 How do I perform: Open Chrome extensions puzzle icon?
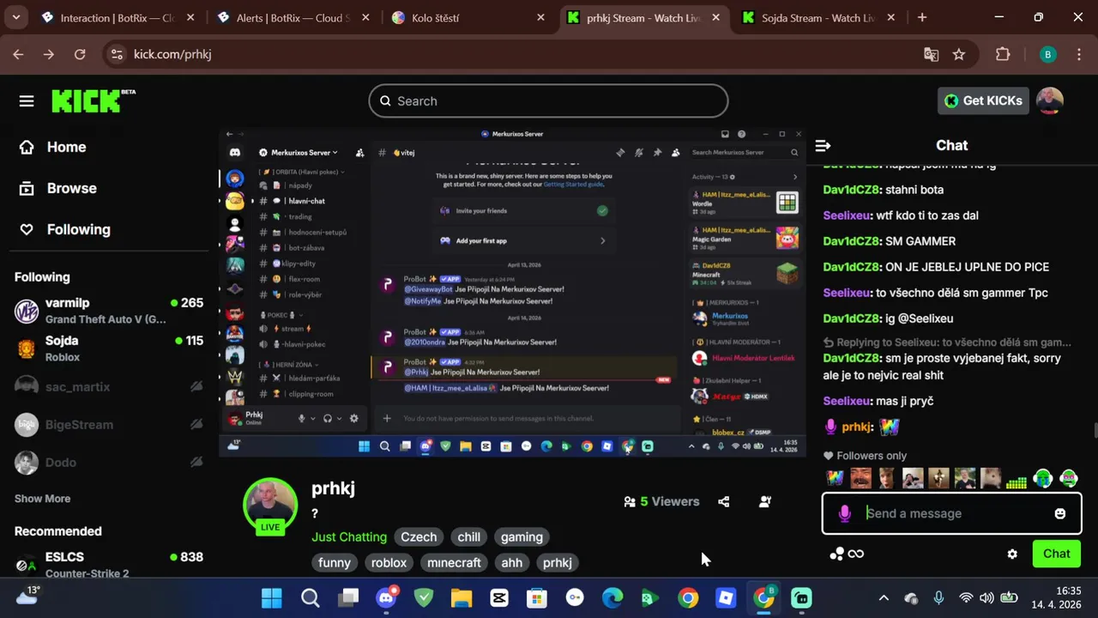pyautogui.click(x=1003, y=54)
